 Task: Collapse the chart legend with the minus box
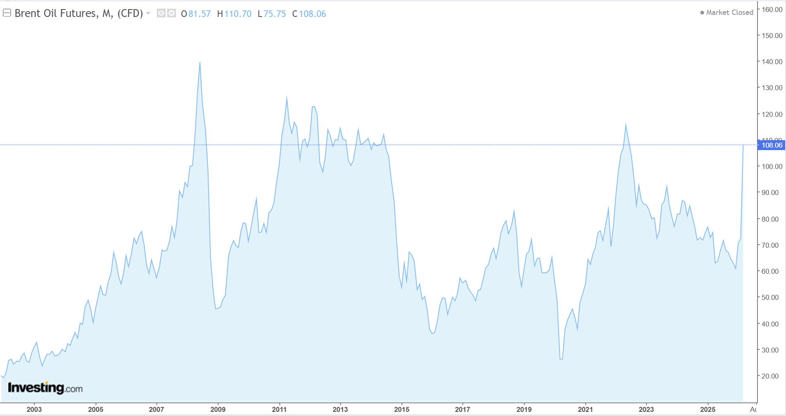pyautogui.click(x=7, y=13)
